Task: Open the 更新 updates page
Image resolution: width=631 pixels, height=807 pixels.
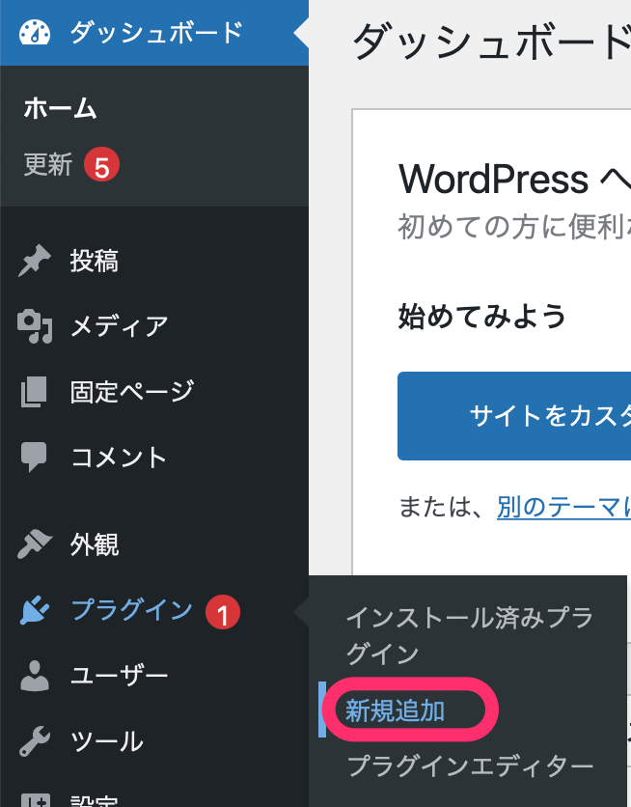Action: (x=48, y=165)
